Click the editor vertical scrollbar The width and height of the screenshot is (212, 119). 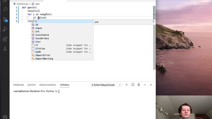point(154,38)
